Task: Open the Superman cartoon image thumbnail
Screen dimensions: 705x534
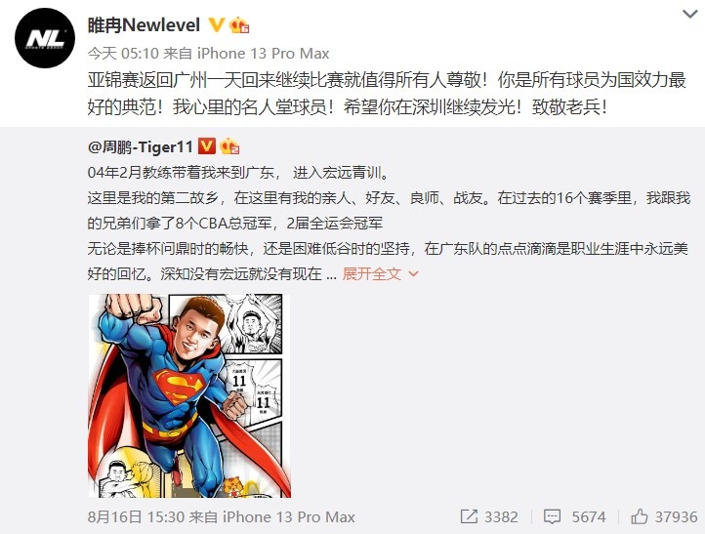Action: [189, 395]
